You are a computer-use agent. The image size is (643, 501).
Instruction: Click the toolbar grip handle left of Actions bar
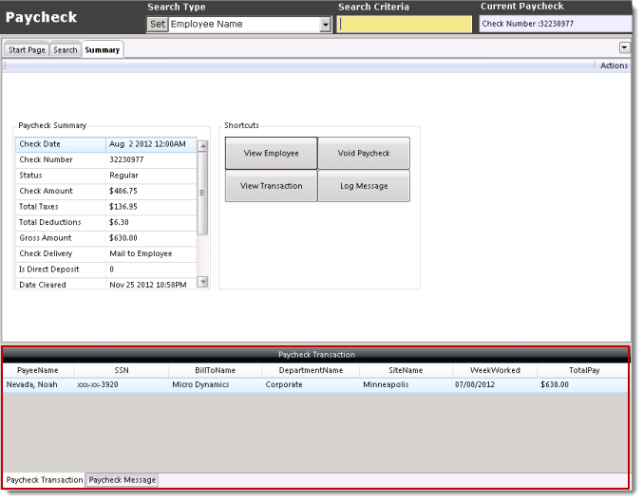[5, 65]
